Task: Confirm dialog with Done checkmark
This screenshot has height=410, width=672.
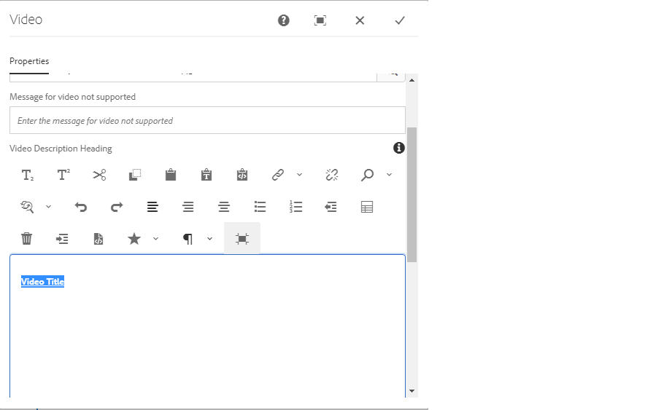Action: coord(400,20)
